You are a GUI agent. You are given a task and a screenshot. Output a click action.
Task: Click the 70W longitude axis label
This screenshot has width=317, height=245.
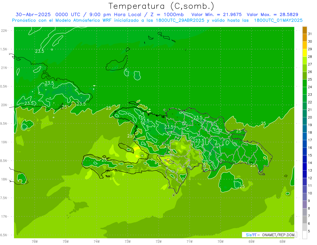[220, 242]
